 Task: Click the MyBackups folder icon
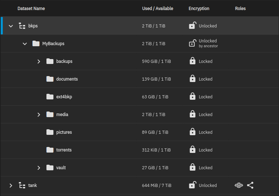pos(36,43)
